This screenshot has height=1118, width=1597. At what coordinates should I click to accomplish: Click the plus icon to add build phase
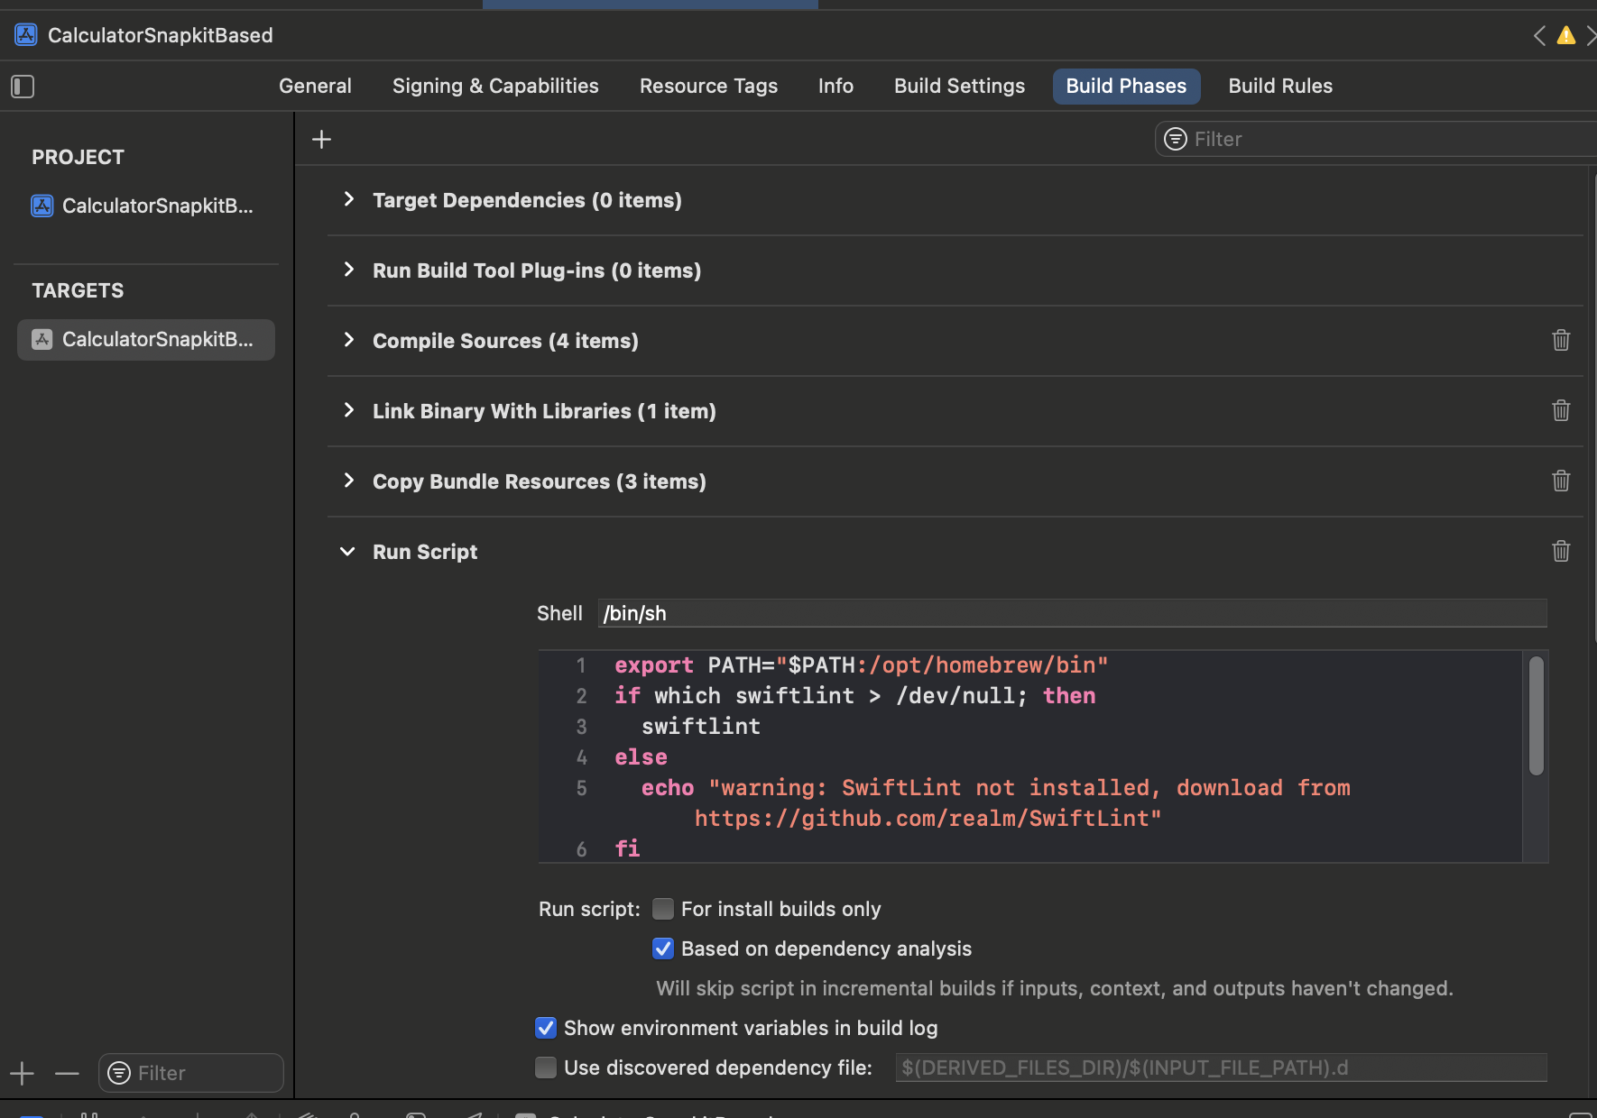321,140
